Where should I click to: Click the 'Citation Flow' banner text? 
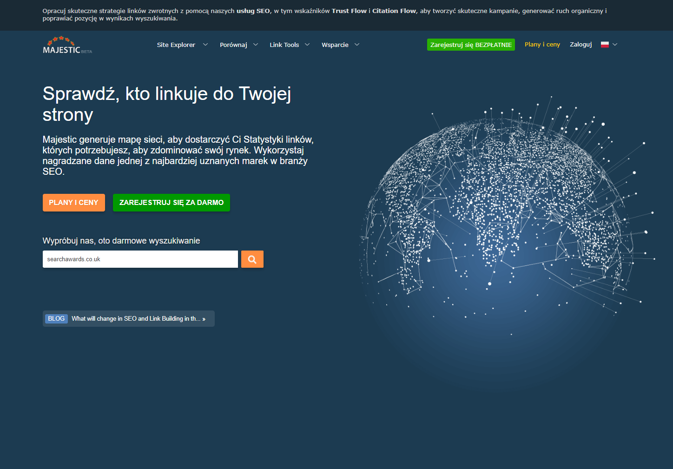point(394,11)
